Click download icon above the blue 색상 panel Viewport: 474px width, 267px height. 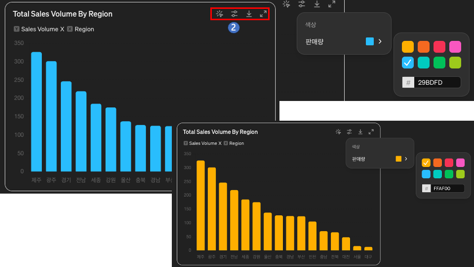[317, 4]
